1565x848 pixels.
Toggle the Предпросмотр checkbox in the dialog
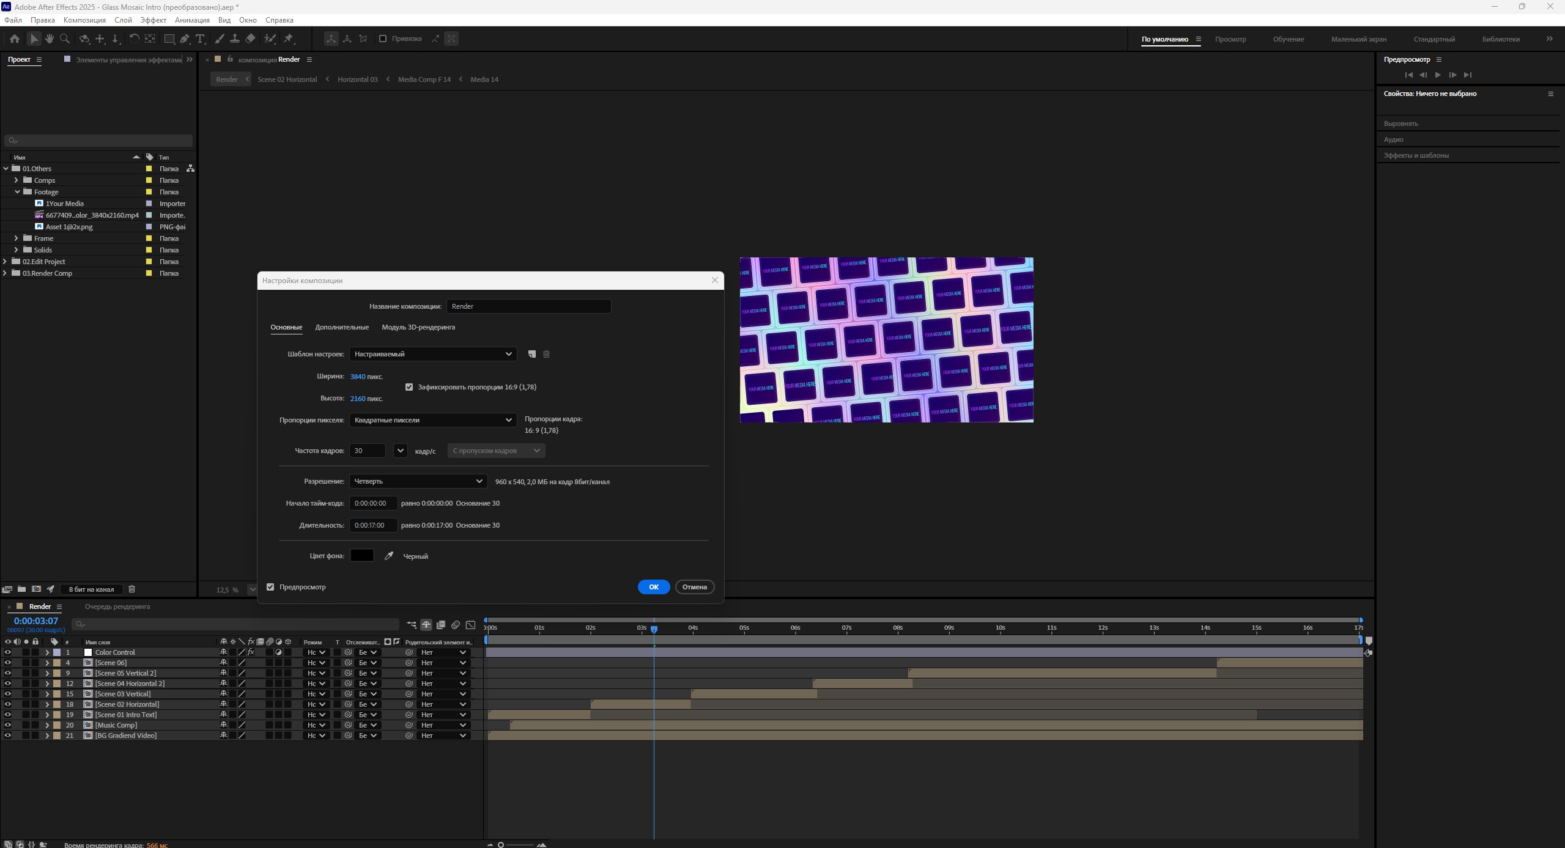point(270,587)
